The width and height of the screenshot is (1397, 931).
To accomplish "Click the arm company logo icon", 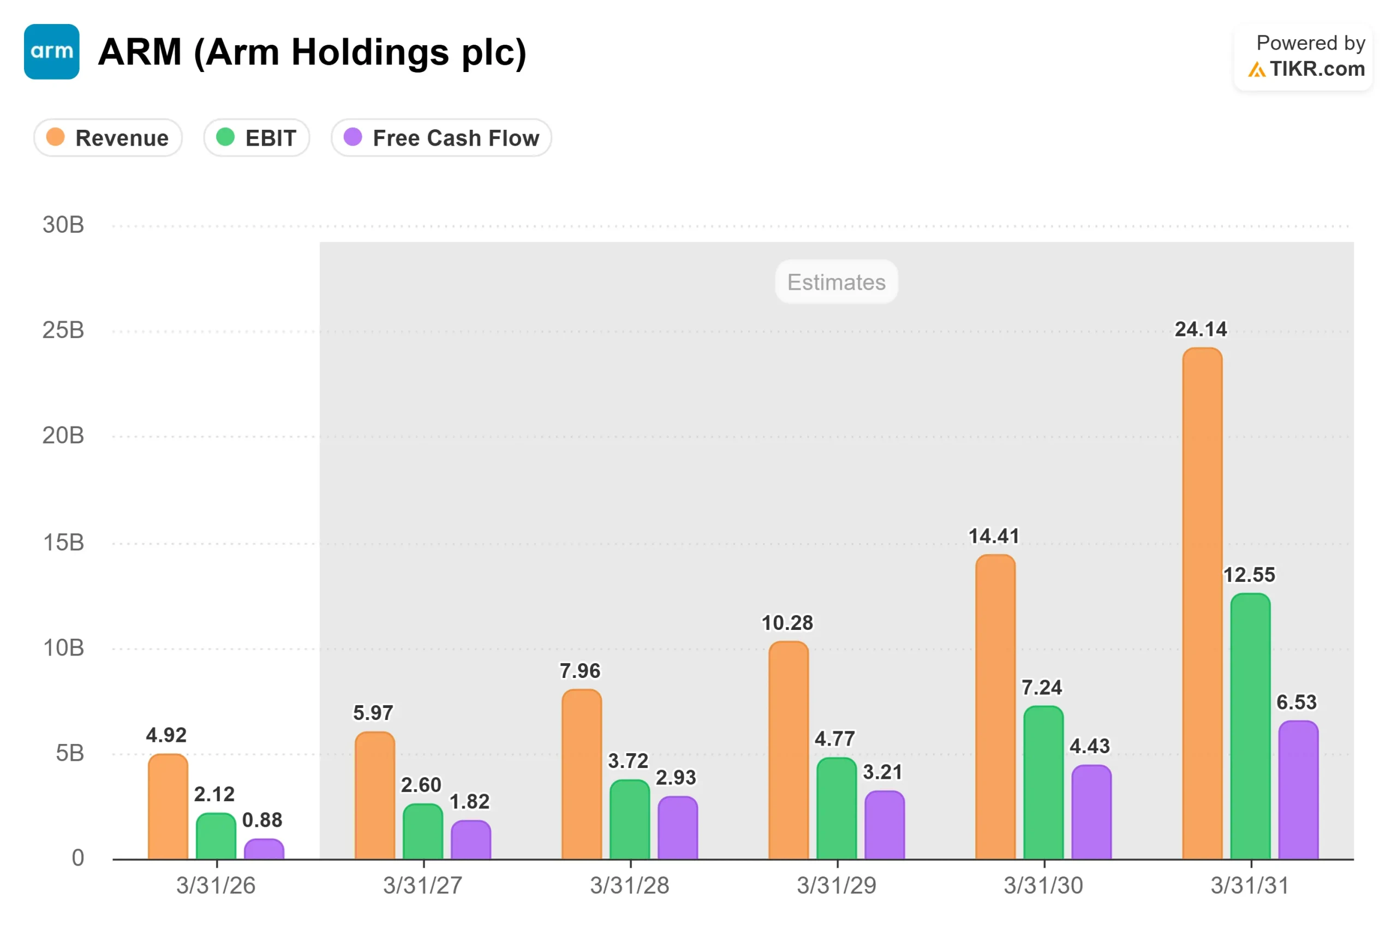I will click(52, 52).
